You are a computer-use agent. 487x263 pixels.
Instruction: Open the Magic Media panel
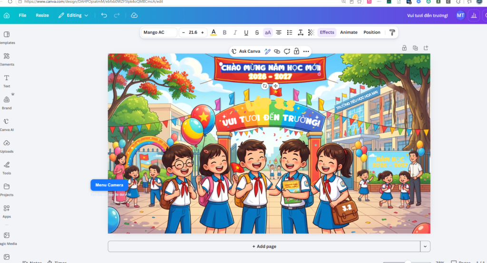(7, 238)
